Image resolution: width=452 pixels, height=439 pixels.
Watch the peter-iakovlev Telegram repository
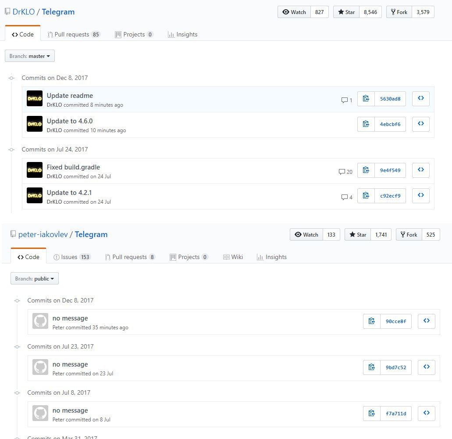(x=306, y=235)
